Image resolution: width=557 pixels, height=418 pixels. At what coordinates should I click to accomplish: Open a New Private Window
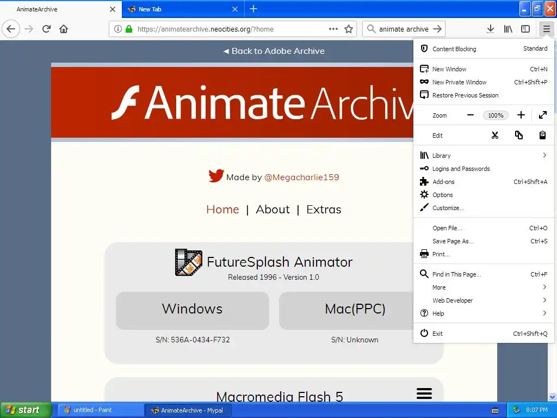tap(484, 82)
